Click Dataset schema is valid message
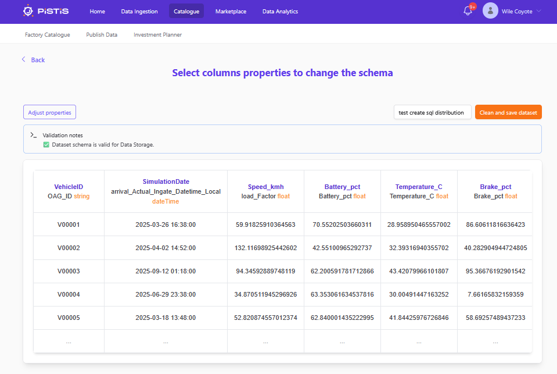This screenshot has height=374, width=557. coord(103,144)
